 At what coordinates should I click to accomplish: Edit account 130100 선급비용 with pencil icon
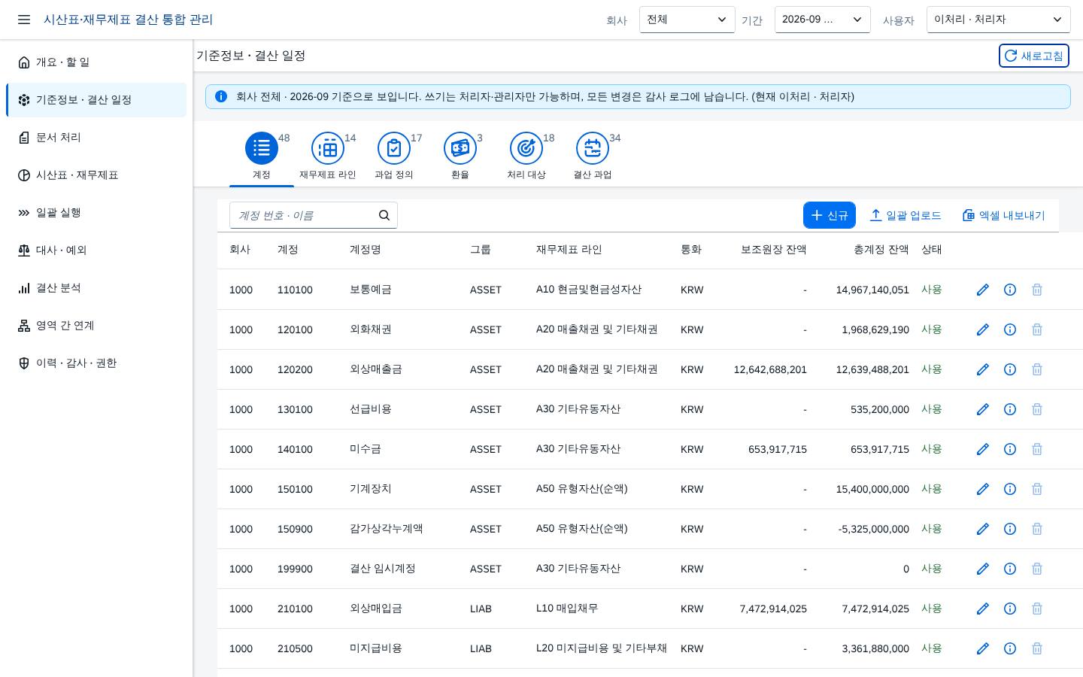pyautogui.click(x=983, y=409)
